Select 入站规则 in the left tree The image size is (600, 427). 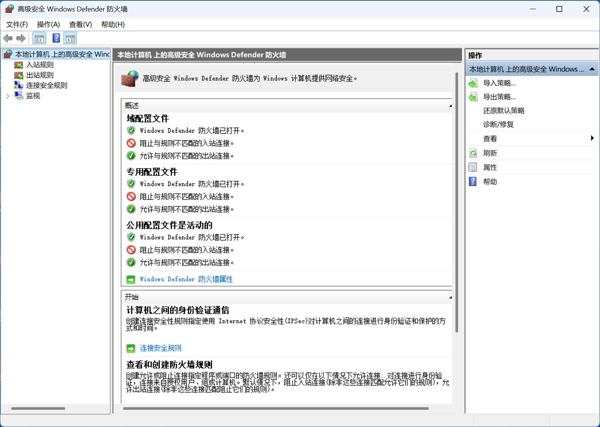tap(40, 65)
